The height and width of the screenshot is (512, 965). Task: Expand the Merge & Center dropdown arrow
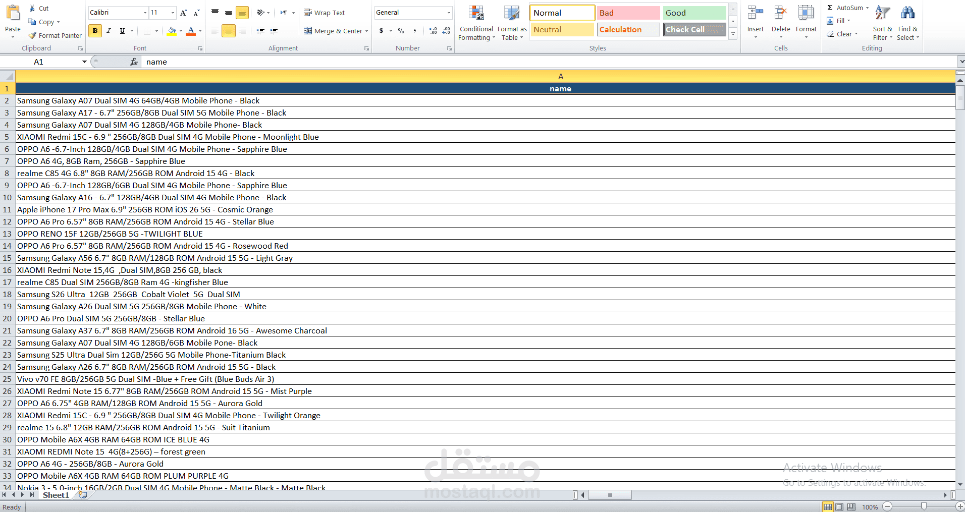[x=366, y=31]
